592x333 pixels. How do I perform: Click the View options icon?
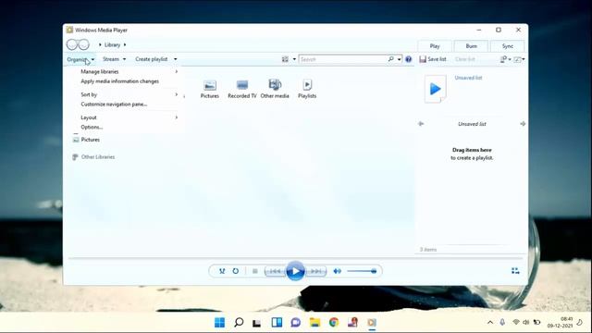pyautogui.click(x=285, y=59)
